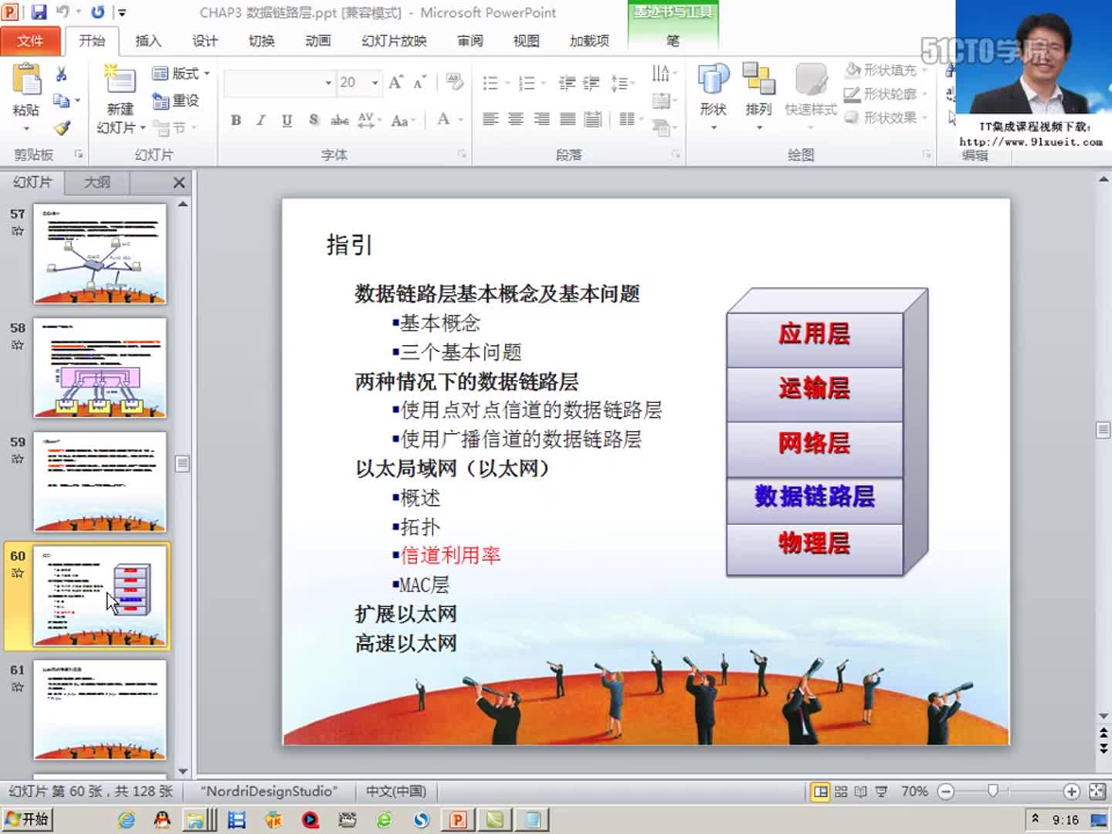Screen dimensions: 1112x834
Task: Switch to Reading view in status bar
Action: (860, 792)
